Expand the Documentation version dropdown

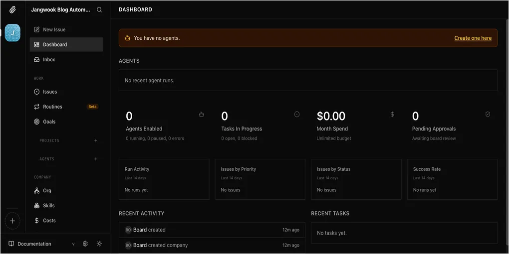click(73, 244)
